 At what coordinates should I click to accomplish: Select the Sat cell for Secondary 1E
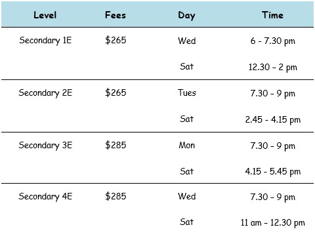click(187, 66)
